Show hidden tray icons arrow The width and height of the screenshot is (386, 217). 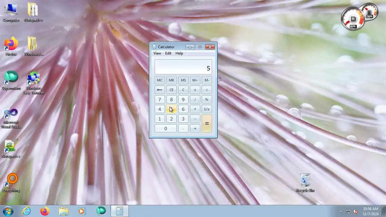pos(341,211)
